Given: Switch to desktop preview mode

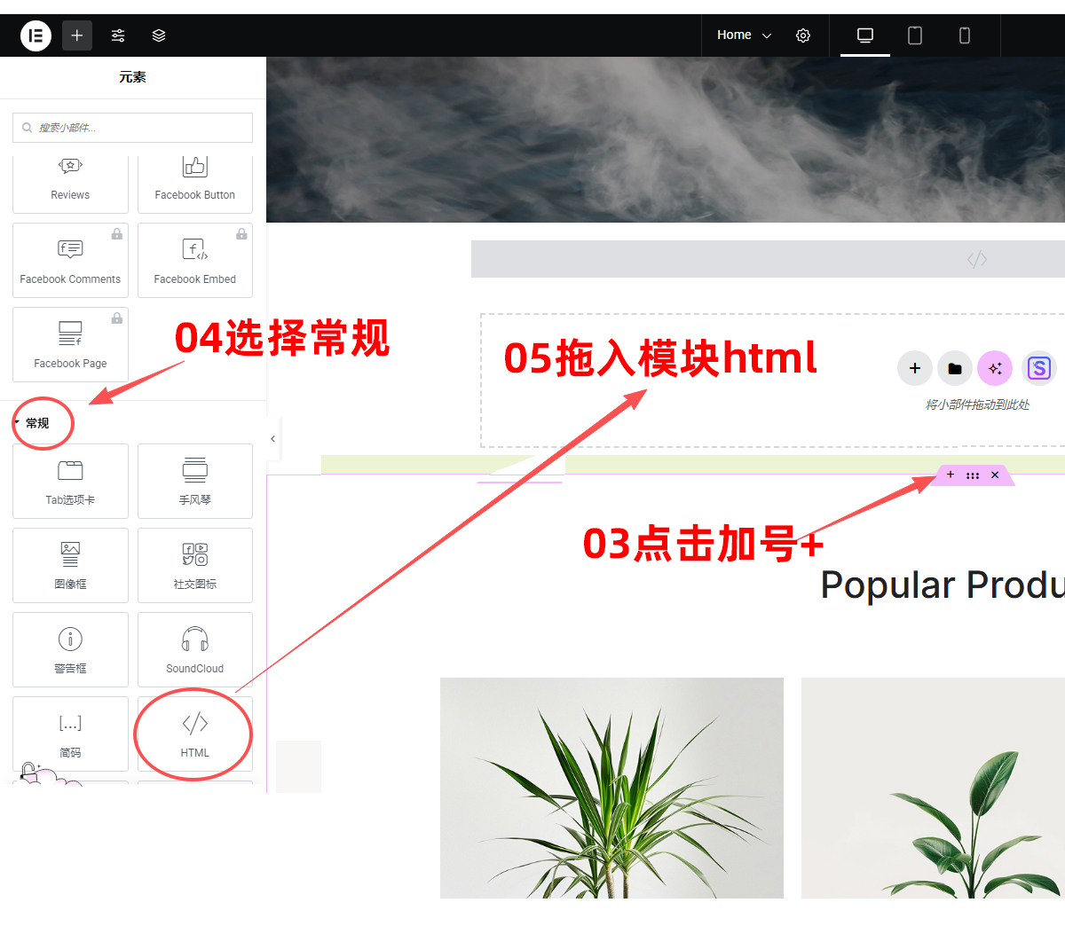Looking at the screenshot, I should tap(865, 35).
